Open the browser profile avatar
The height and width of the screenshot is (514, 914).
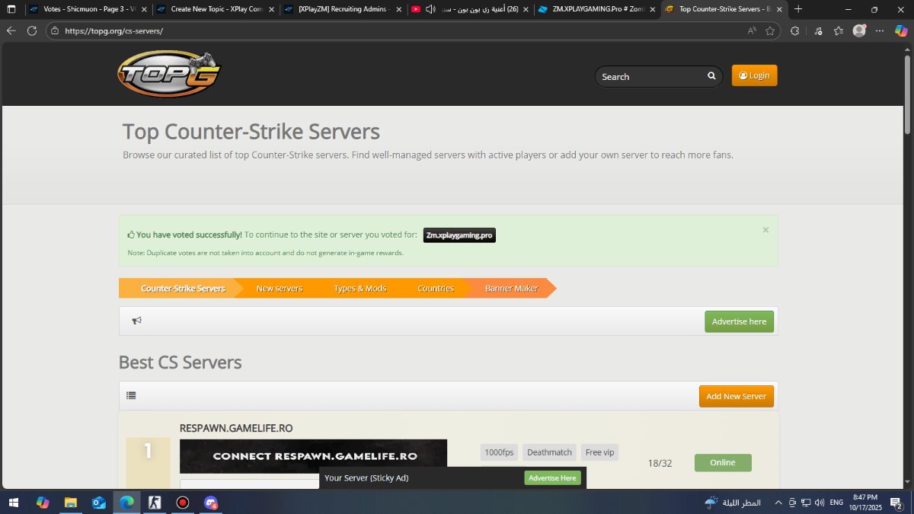click(859, 31)
